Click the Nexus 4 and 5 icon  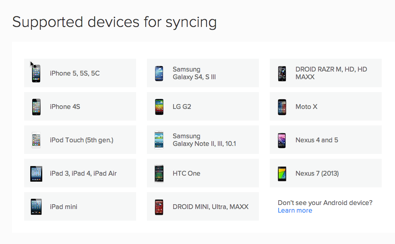point(282,140)
